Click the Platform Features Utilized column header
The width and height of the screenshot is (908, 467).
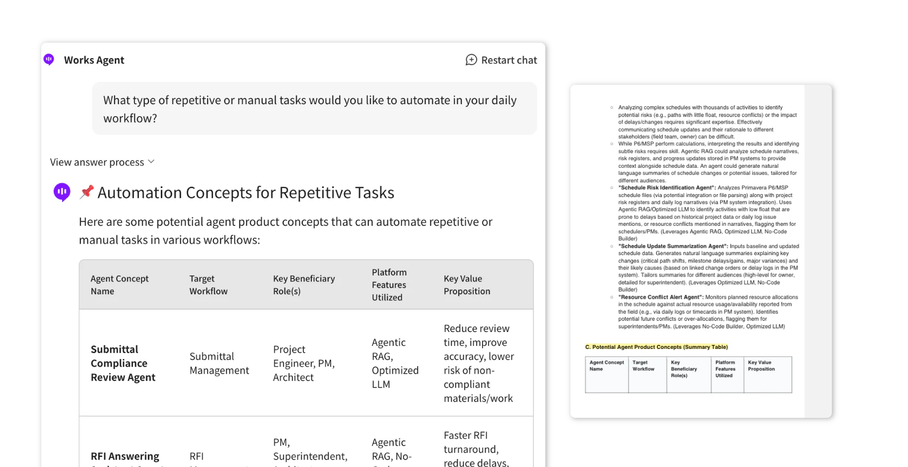389,284
